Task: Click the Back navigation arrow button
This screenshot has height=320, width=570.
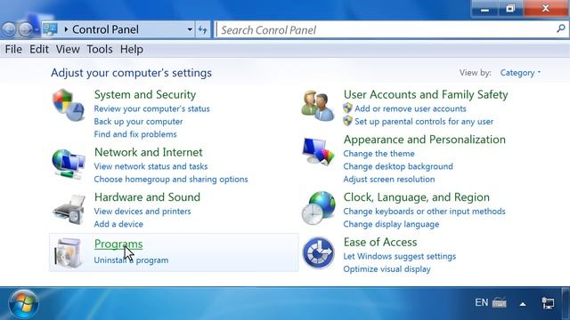Action: (x=9, y=29)
